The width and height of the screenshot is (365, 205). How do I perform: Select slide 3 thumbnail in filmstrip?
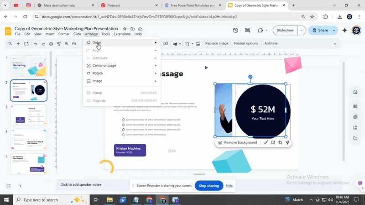pyautogui.click(x=29, y=115)
